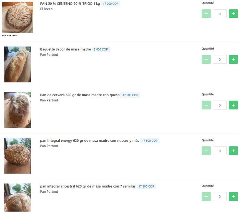Viewport: 240px width, 214px height.
Task: Click minus for pan Integral energy
Action: click(x=206, y=151)
